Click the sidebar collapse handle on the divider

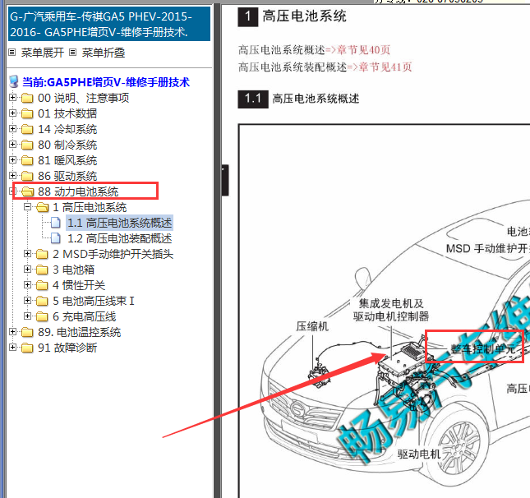point(225,180)
